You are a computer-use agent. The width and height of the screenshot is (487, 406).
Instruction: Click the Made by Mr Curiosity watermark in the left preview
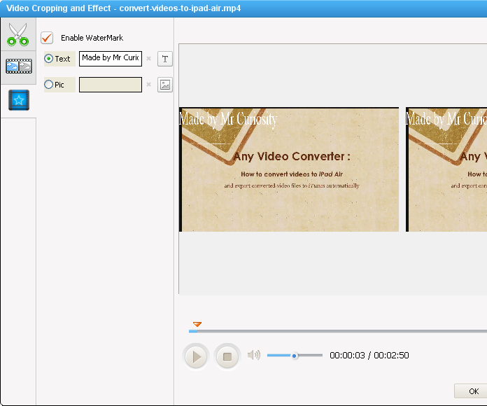(228, 119)
